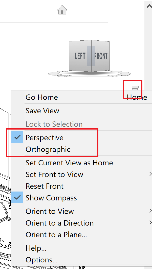Image resolution: width=152 pixels, height=269 pixels.
Task: Select Set Current View as Home
Action: (x=69, y=163)
